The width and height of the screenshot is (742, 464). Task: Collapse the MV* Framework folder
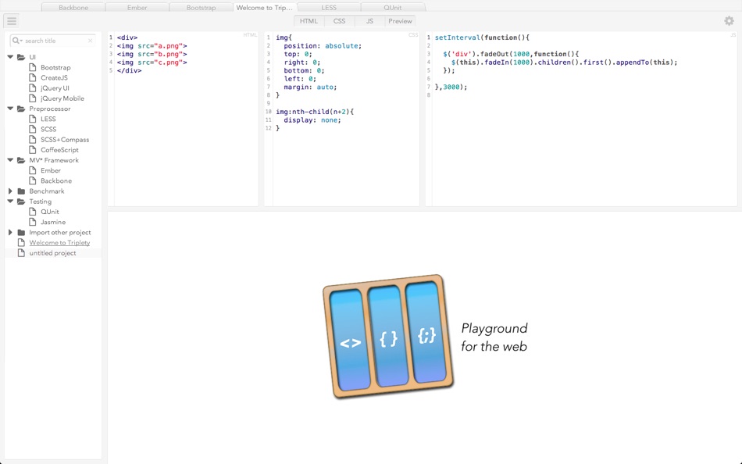(10, 160)
